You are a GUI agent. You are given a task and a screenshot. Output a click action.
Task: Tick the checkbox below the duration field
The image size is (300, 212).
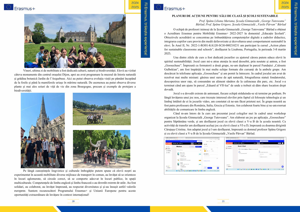[259, 157]
